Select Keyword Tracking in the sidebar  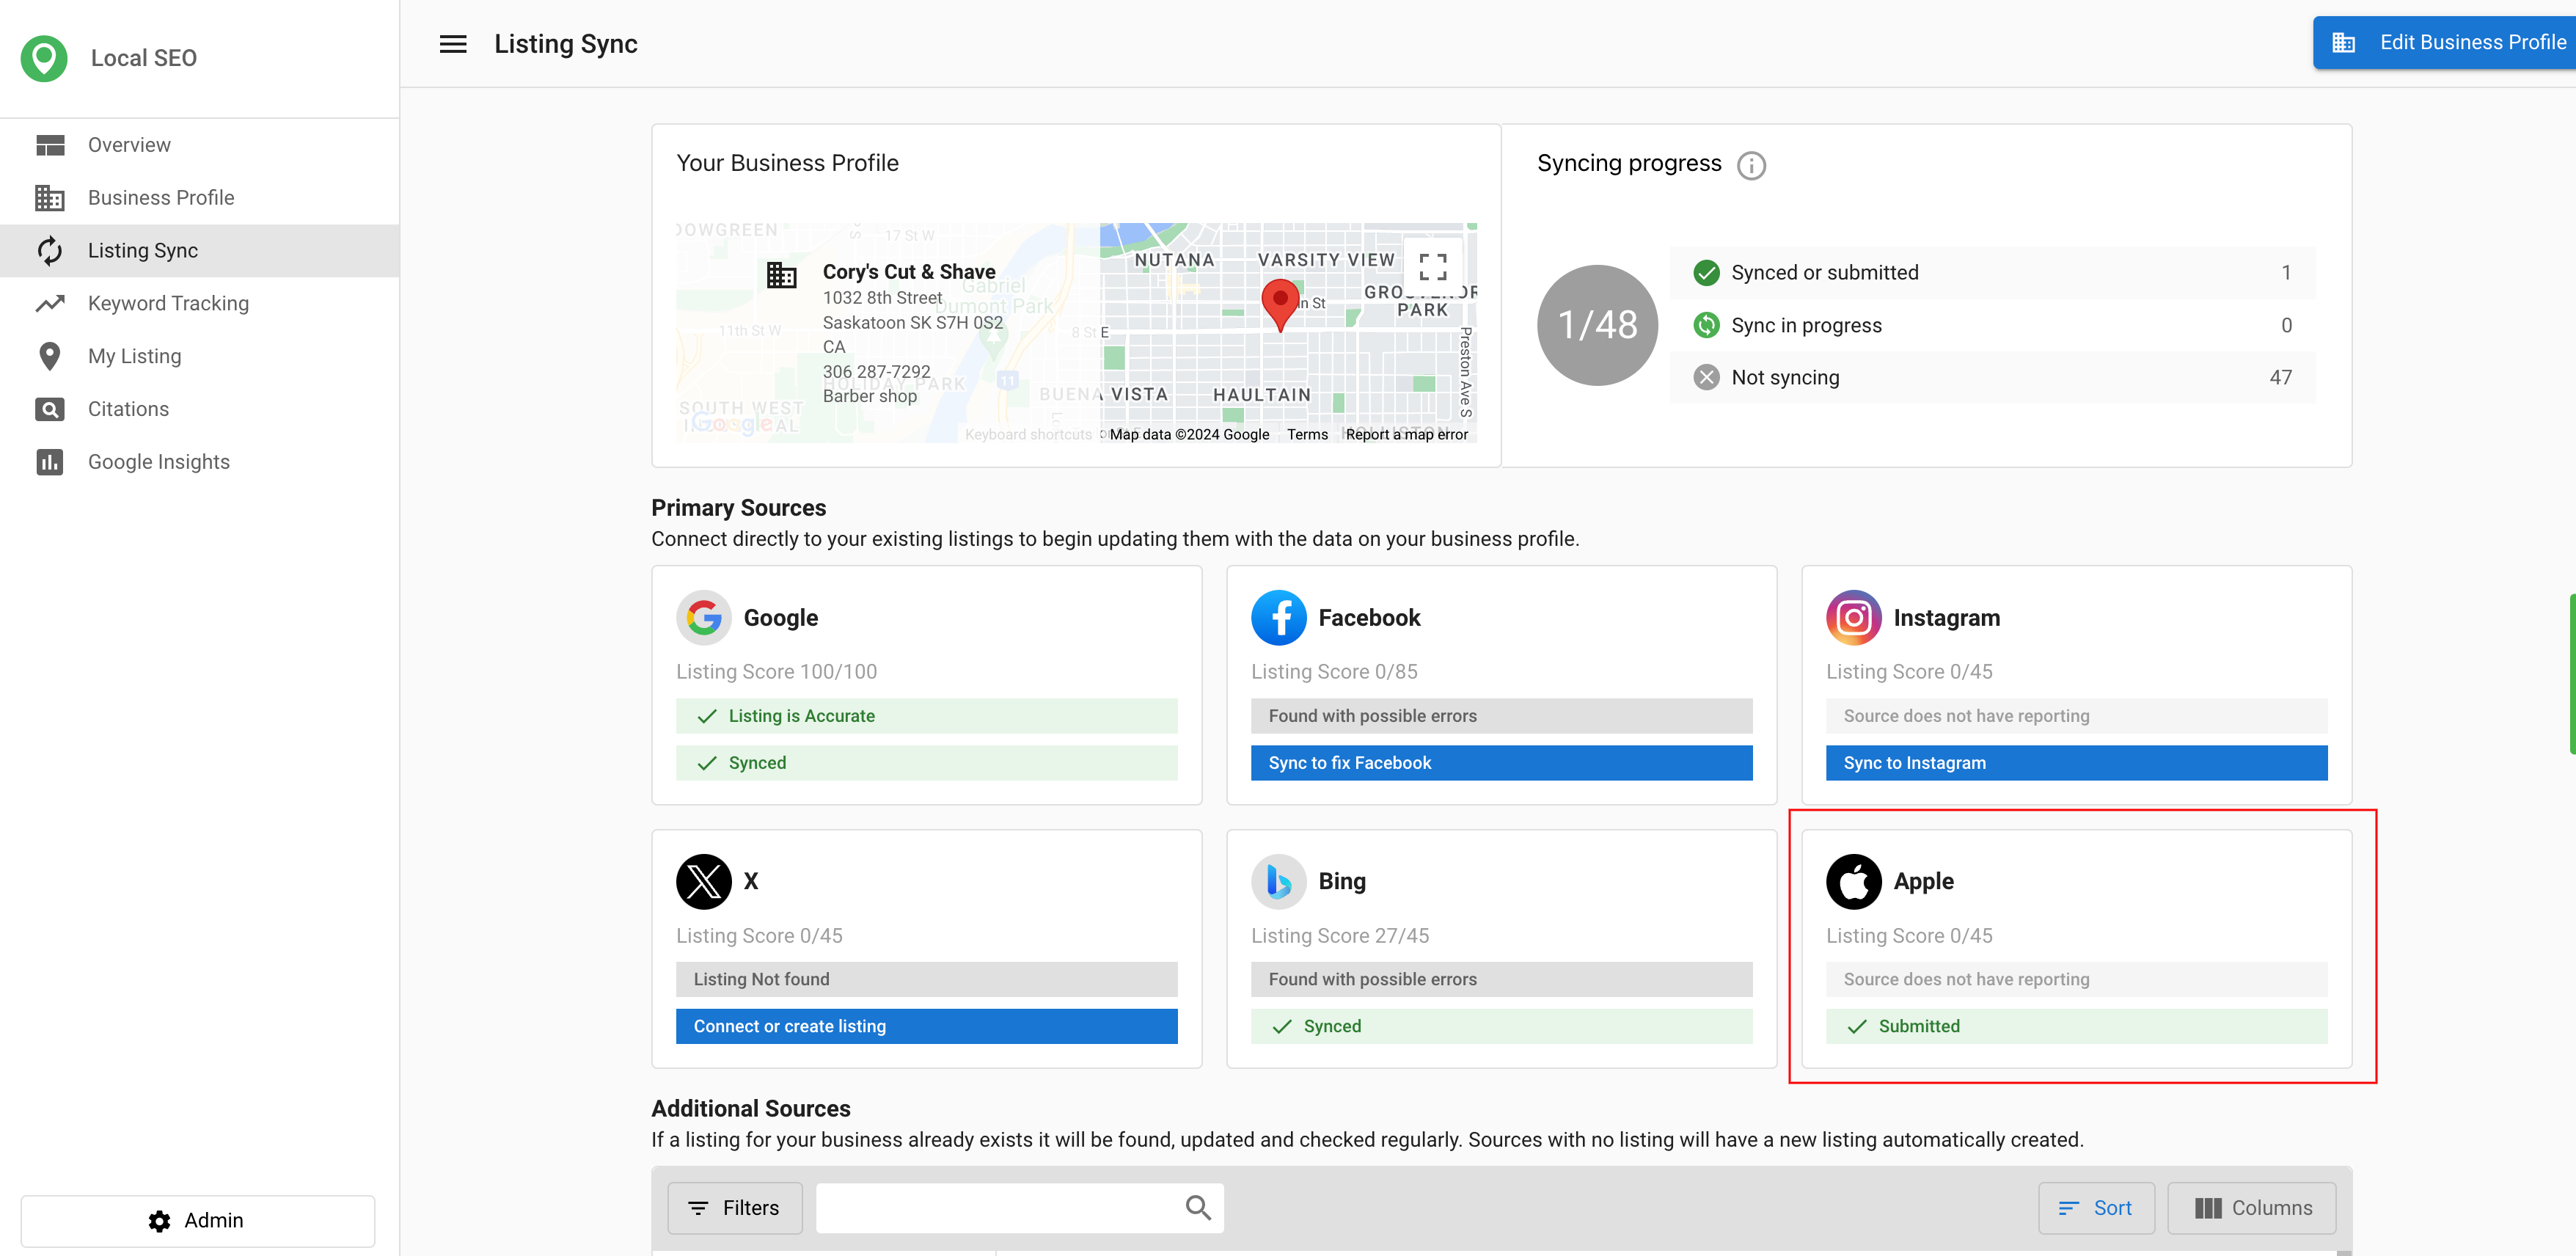click(200, 304)
